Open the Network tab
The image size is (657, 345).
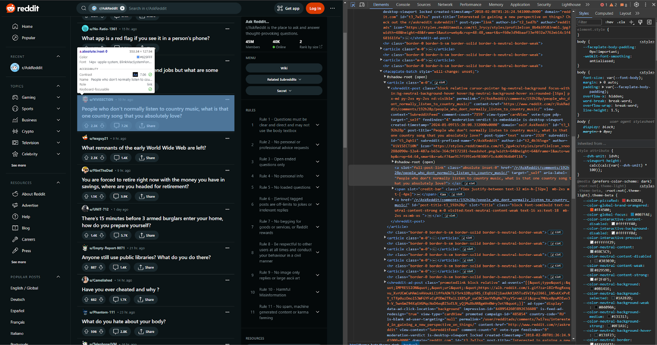(x=445, y=5)
